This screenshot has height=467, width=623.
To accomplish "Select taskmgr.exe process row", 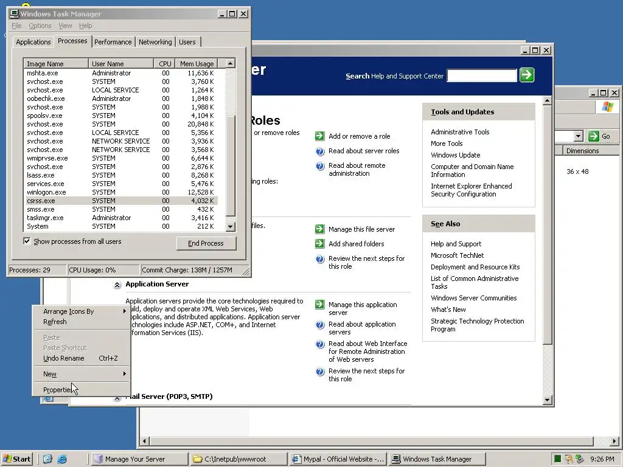I will click(x=122, y=218).
